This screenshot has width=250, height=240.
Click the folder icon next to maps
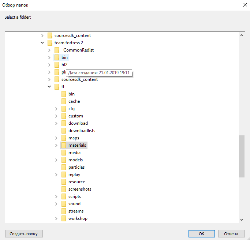point(64,138)
